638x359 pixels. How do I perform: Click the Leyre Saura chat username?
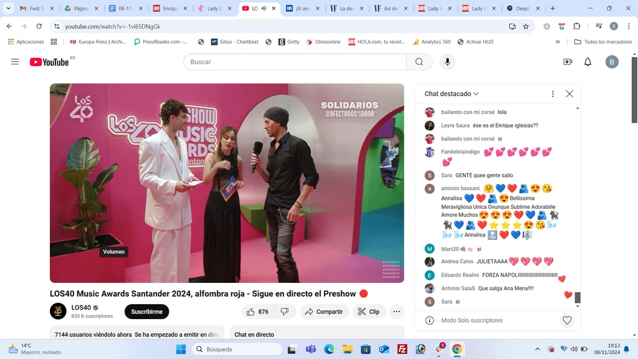pyautogui.click(x=455, y=125)
